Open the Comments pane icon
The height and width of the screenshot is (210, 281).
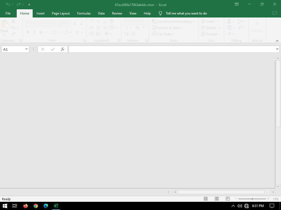coord(274,13)
